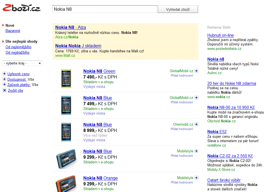Open the Onemobil.cz shop link
Image resolution: width=264 pixels, height=192 pixels.
pyautogui.click(x=183, y=124)
